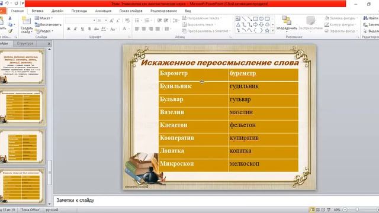This screenshot has width=379, height=213.
Task: Click the Clear Formatting icon
Action: [127, 21]
